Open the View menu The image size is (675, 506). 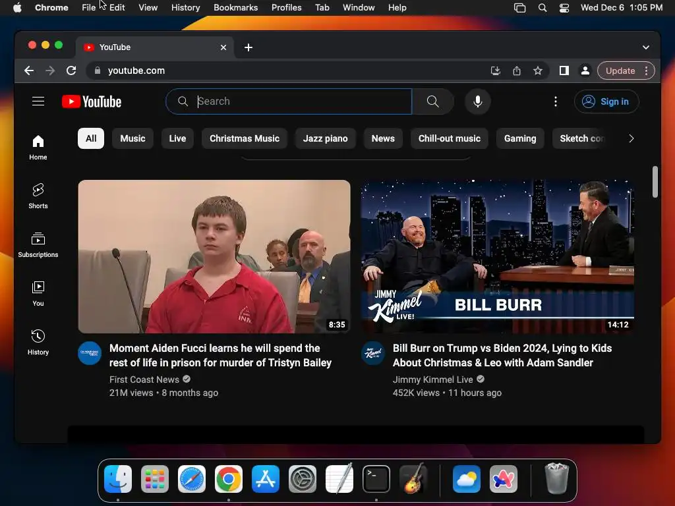pyautogui.click(x=148, y=8)
